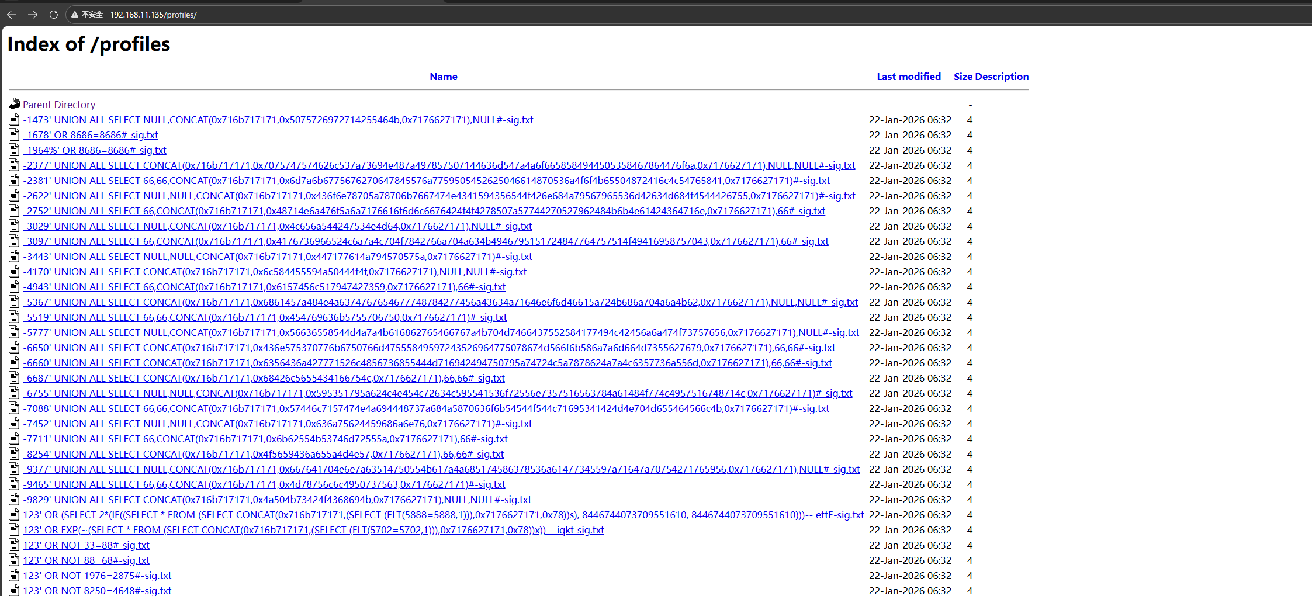
Task: Open file starting with -4170' UNION ALL SELECT
Action: (275, 272)
